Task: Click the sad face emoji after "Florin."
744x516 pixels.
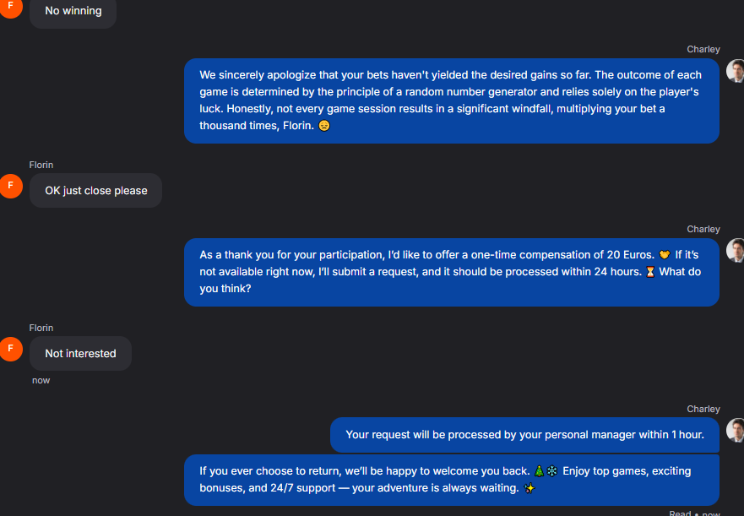Action: [324, 126]
